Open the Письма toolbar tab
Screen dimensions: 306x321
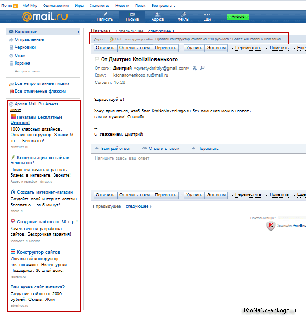132,17
